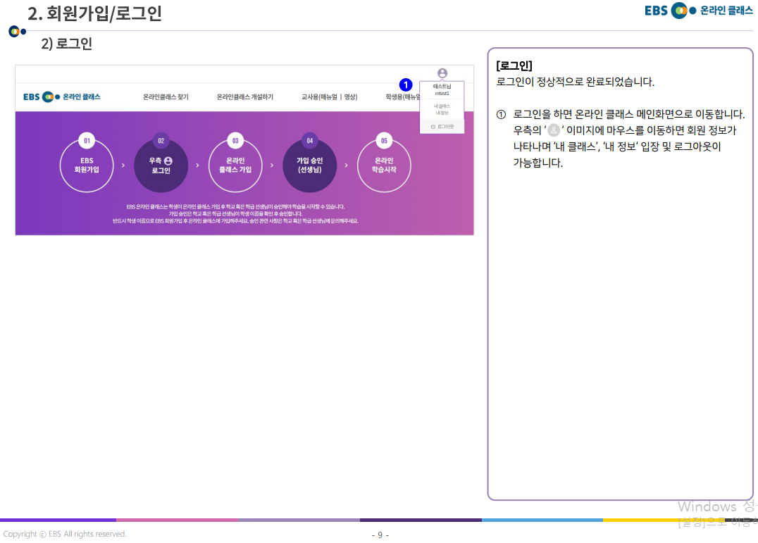
Task: Open 내 클래스 in profile menu
Action: point(442,106)
